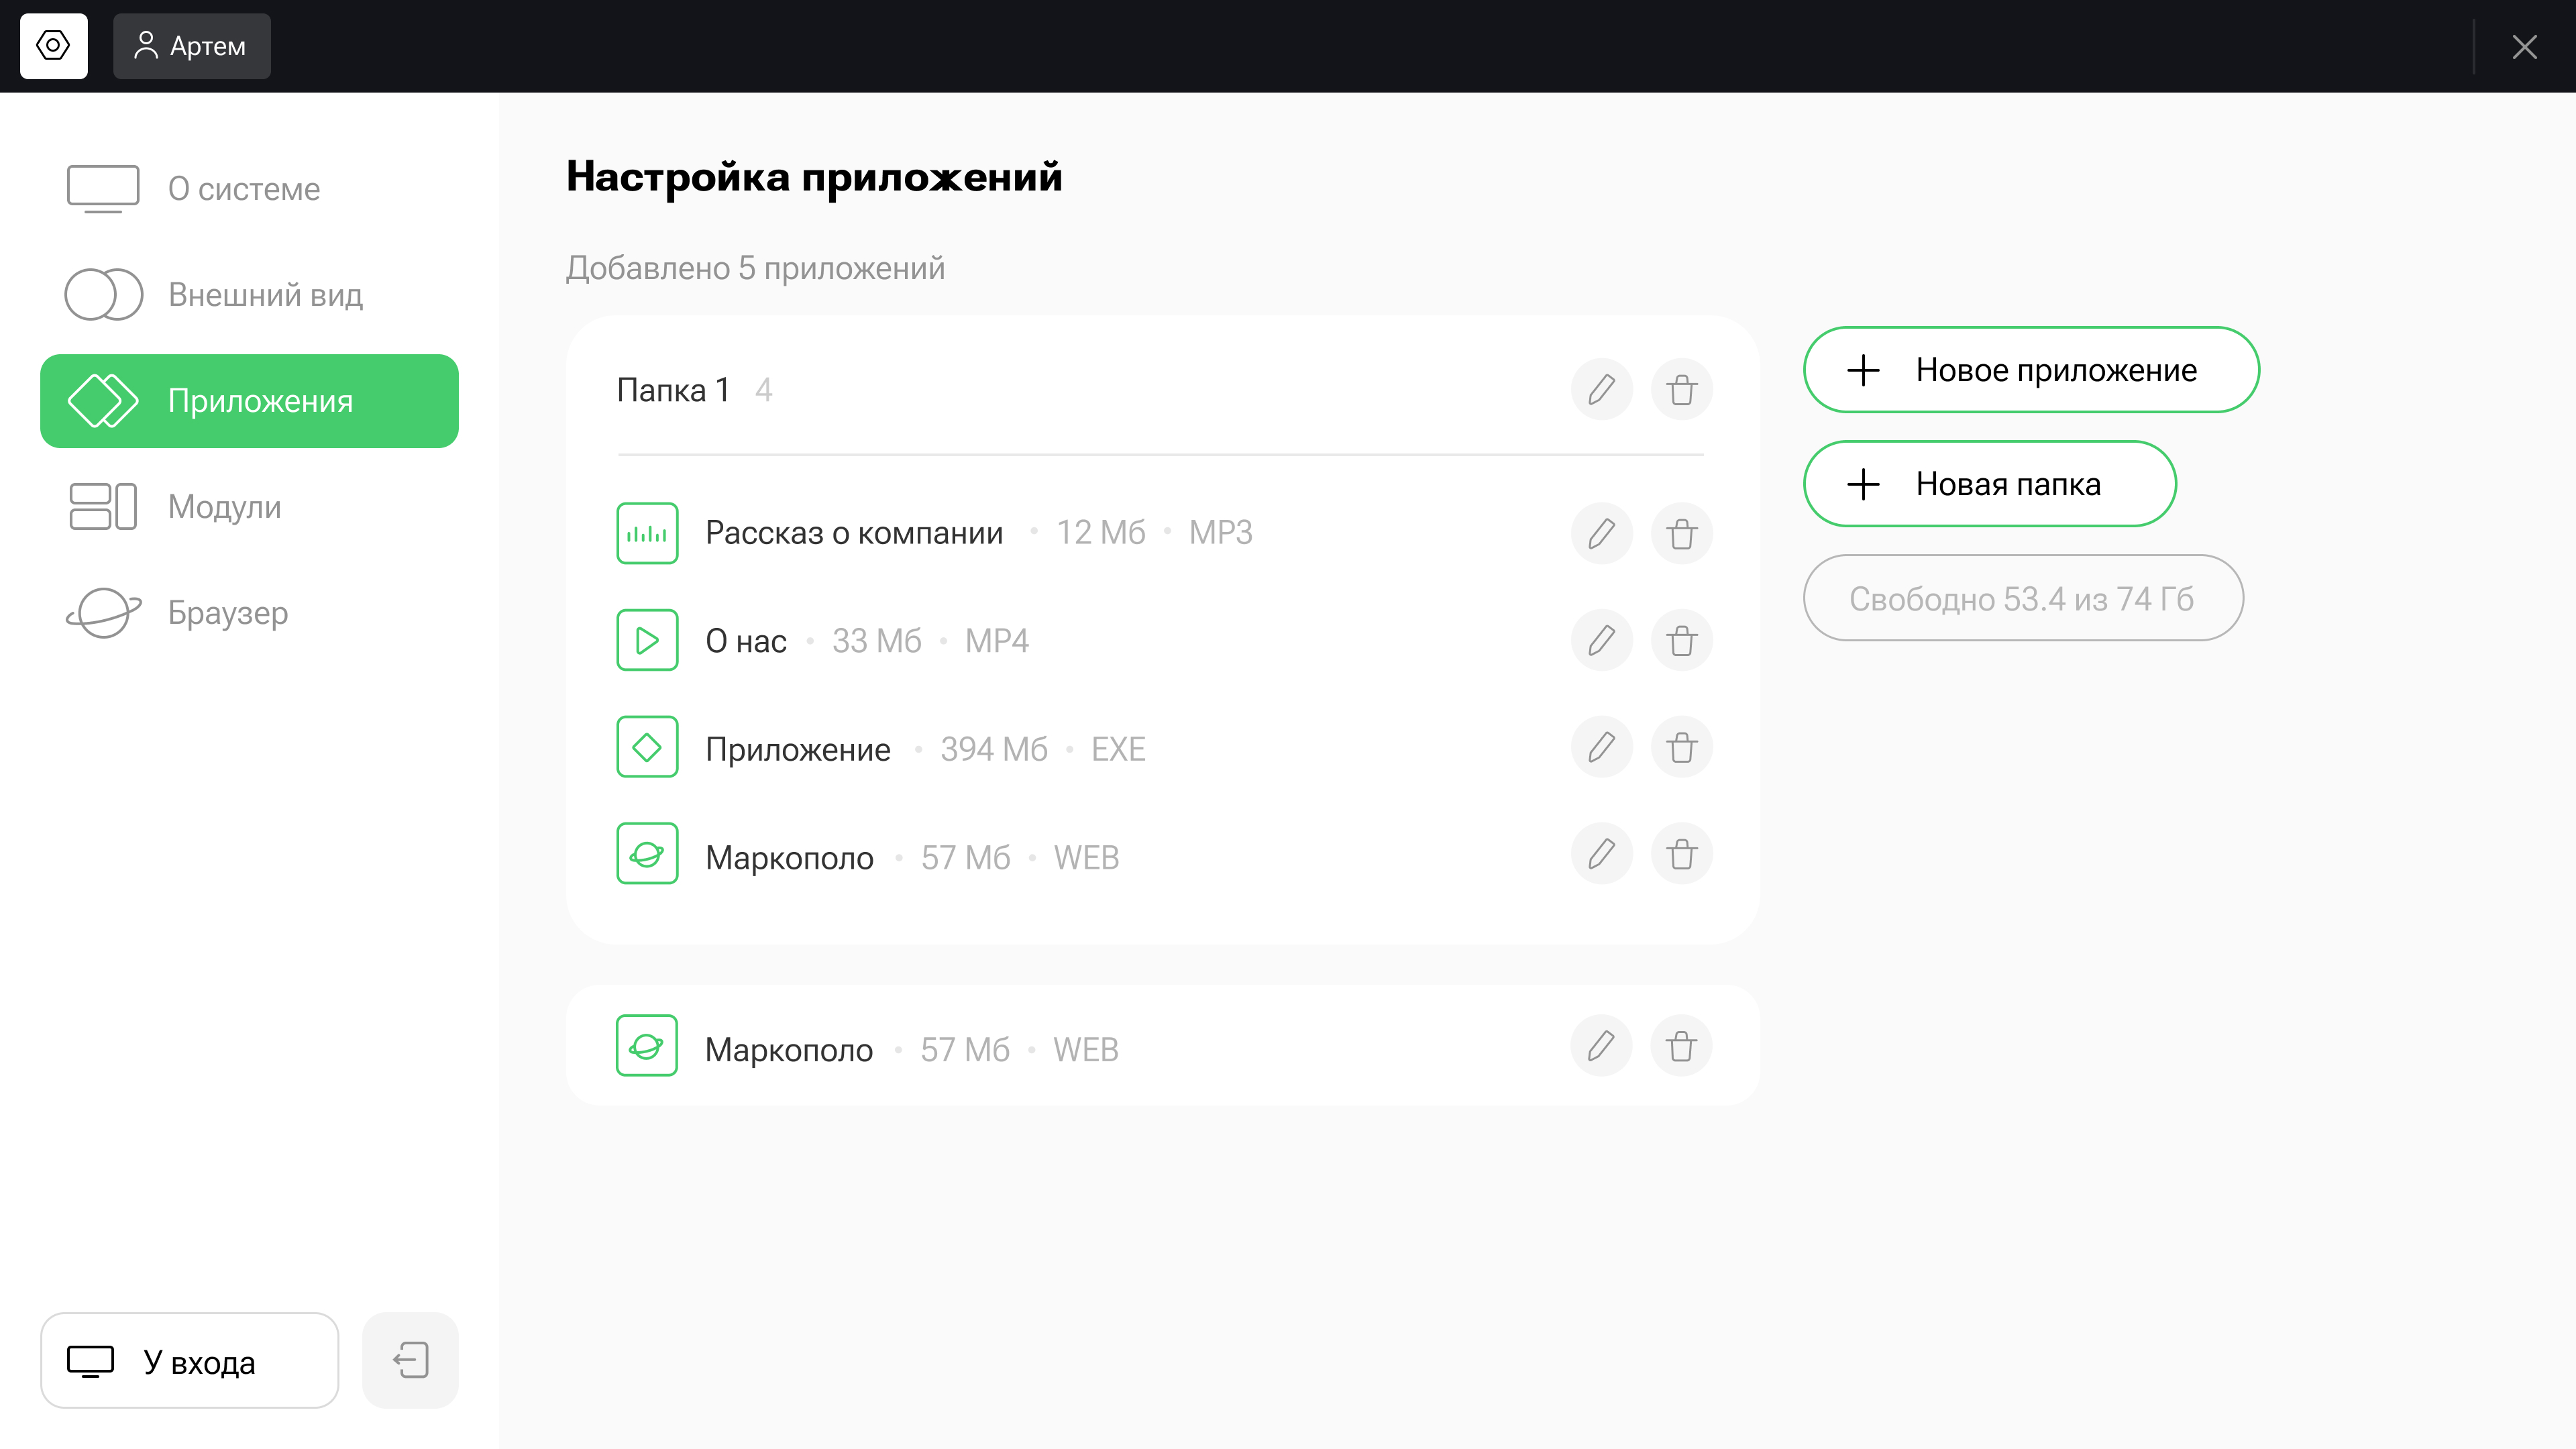Open system settings via the gear icon

point(53,46)
